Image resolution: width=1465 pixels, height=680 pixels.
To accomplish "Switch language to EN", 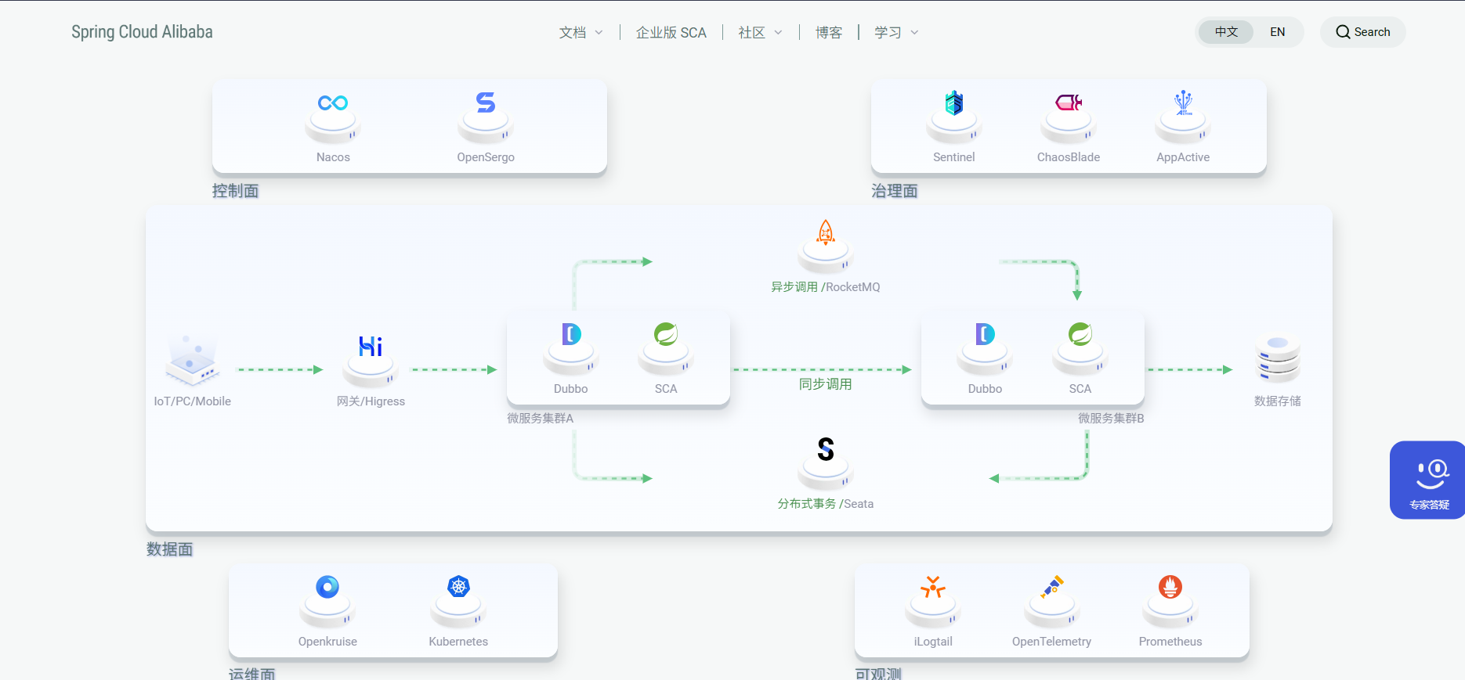I will tap(1278, 32).
